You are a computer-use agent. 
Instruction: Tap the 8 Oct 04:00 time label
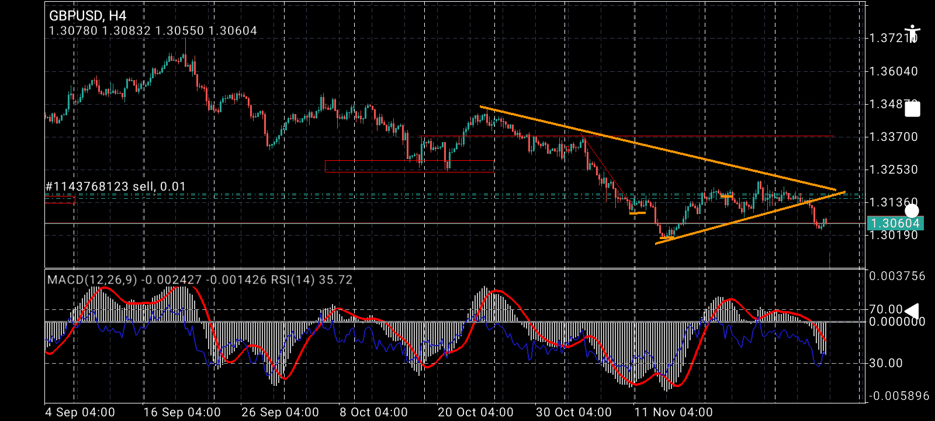tap(373, 412)
